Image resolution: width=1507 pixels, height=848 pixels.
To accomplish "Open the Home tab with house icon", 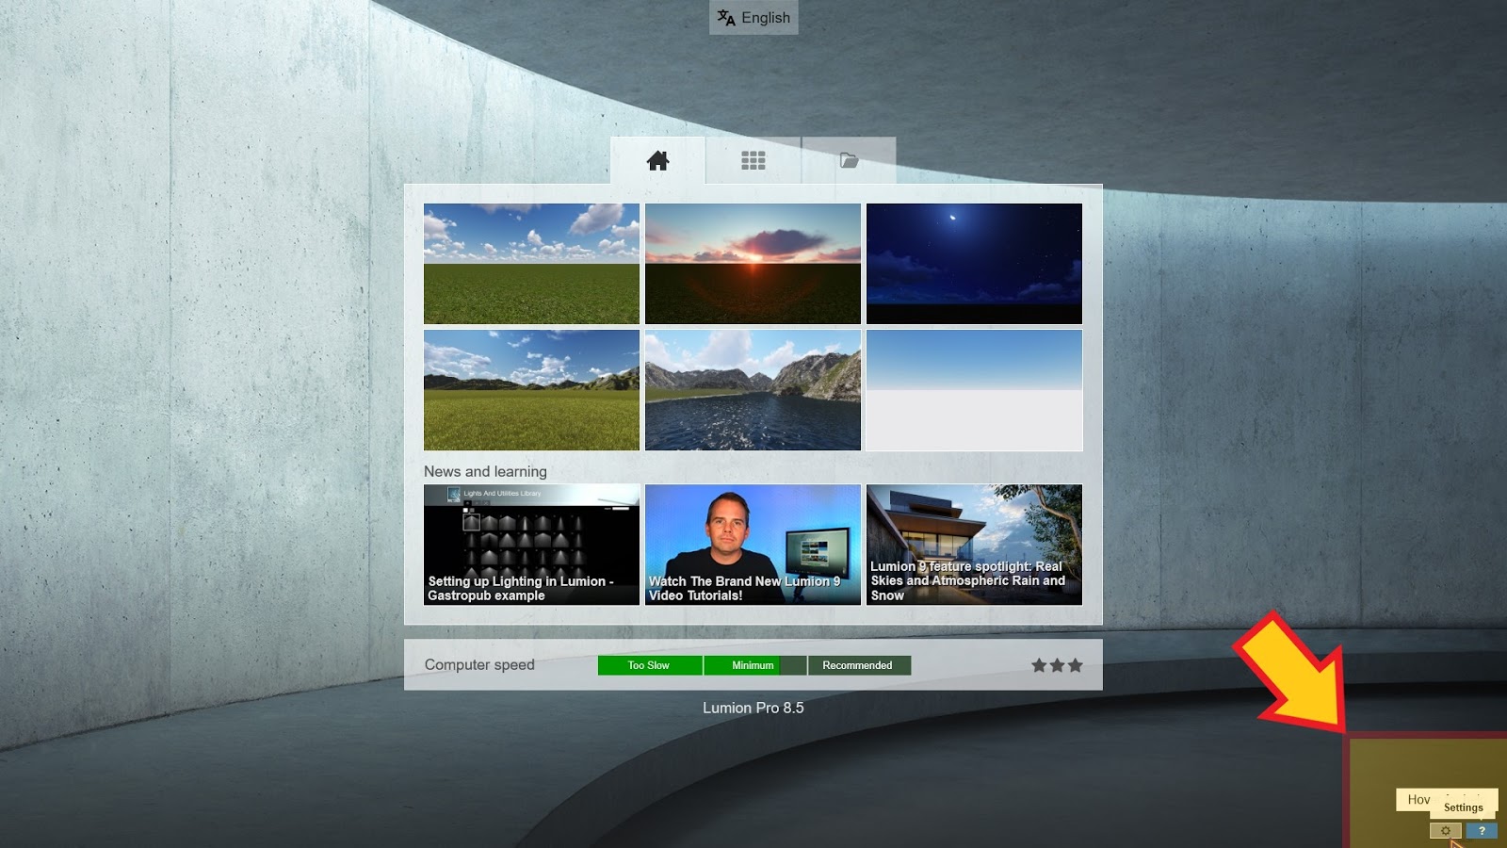I will (657, 160).
